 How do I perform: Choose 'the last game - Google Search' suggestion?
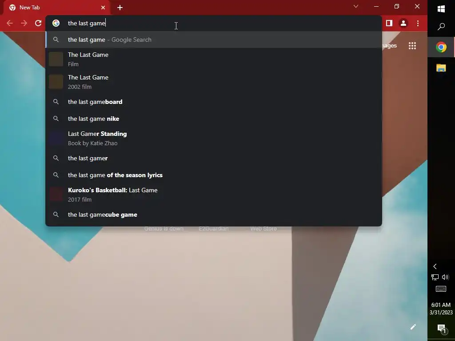[214, 40]
